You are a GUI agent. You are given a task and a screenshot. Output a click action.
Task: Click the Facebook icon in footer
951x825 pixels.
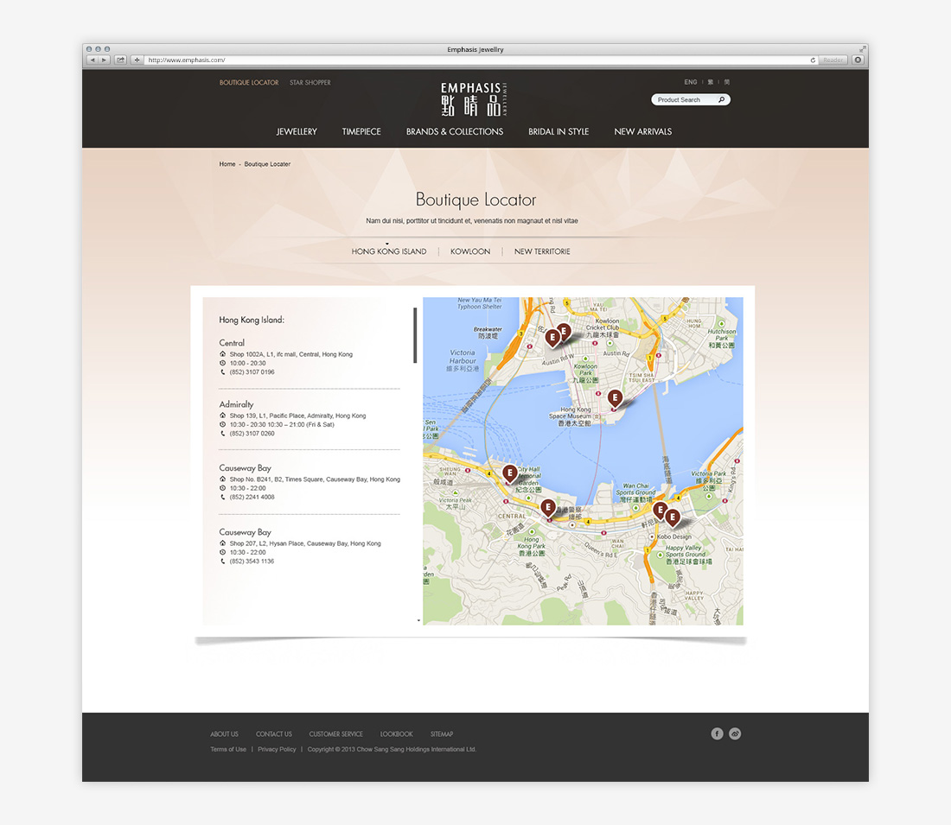pos(717,733)
